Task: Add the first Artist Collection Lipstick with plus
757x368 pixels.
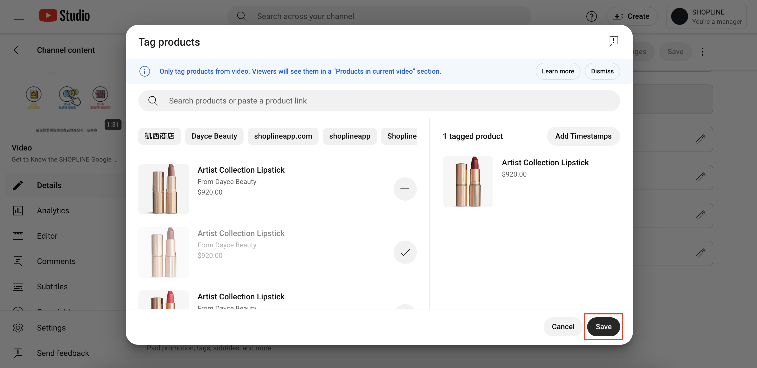Action: tap(405, 189)
